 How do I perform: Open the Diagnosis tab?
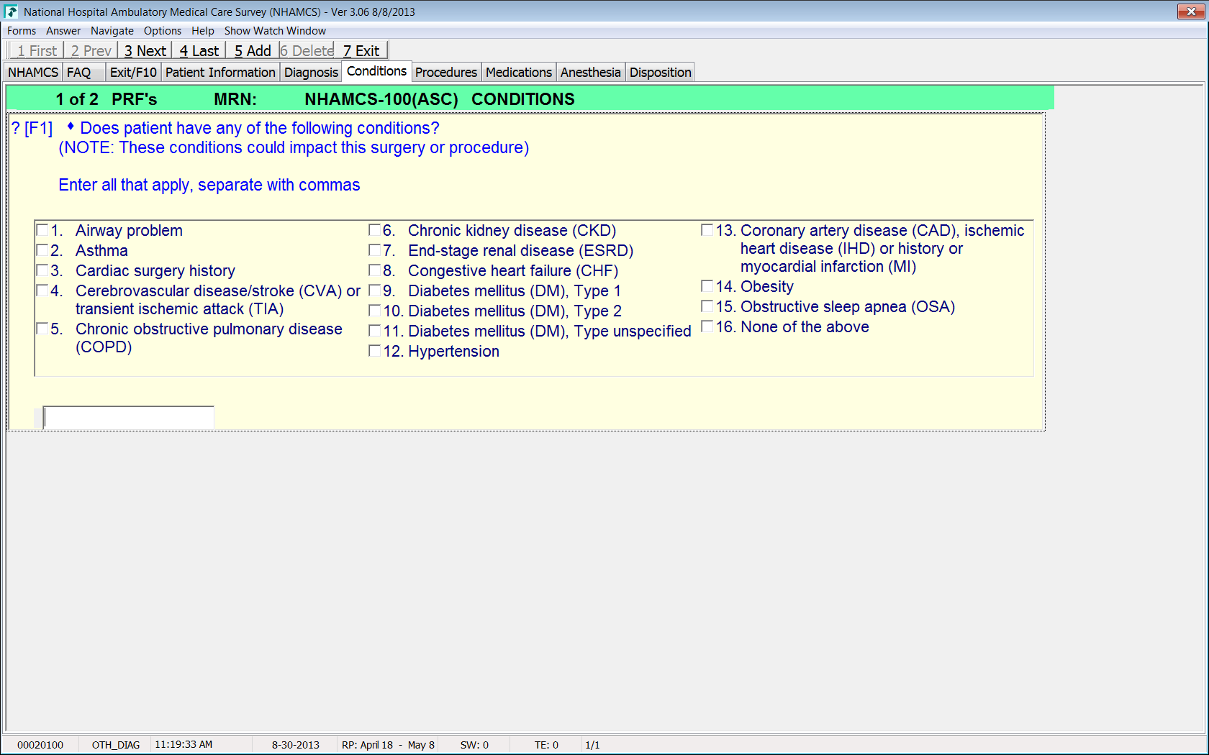pos(311,73)
